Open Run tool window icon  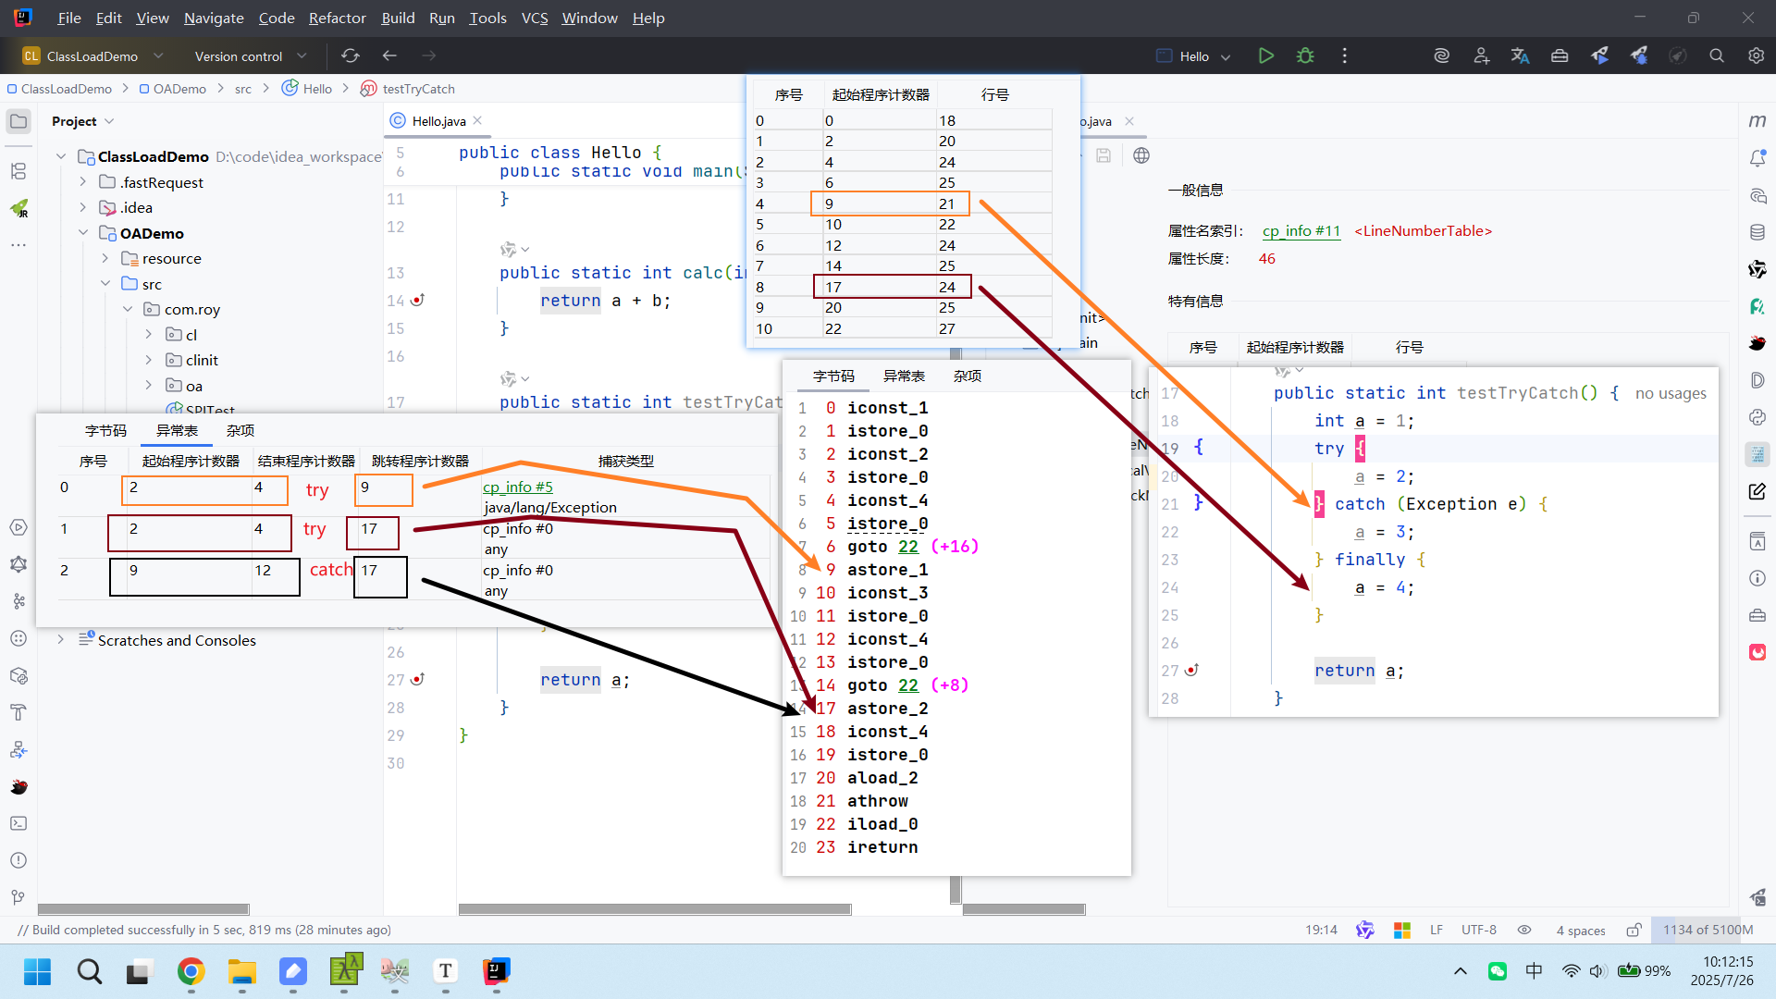pyautogui.click(x=18, y=527)
